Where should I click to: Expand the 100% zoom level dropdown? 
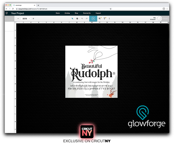click(26, 19)
